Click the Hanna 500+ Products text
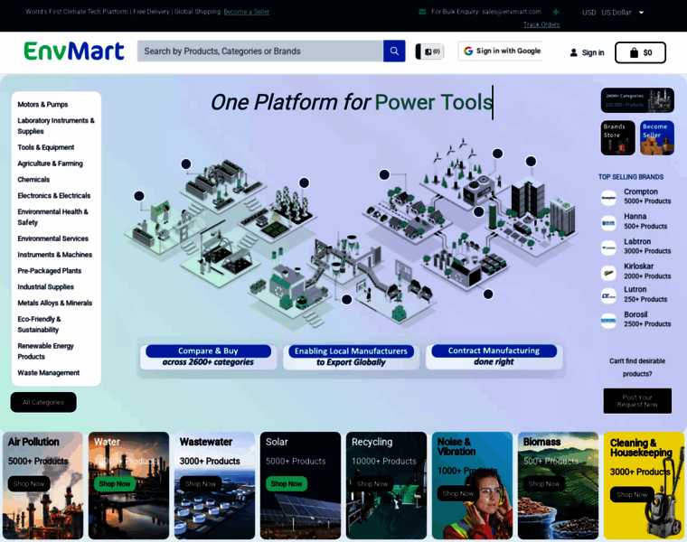 coord(645,221)
